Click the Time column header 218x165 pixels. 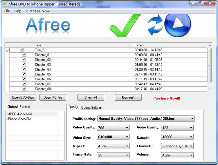pyautogui.click(x=170, y=45)
